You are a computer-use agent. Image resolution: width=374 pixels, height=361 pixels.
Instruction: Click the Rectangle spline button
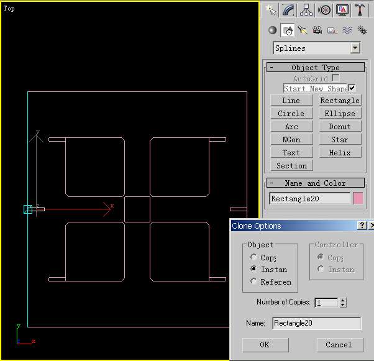[x=340, y=101]
